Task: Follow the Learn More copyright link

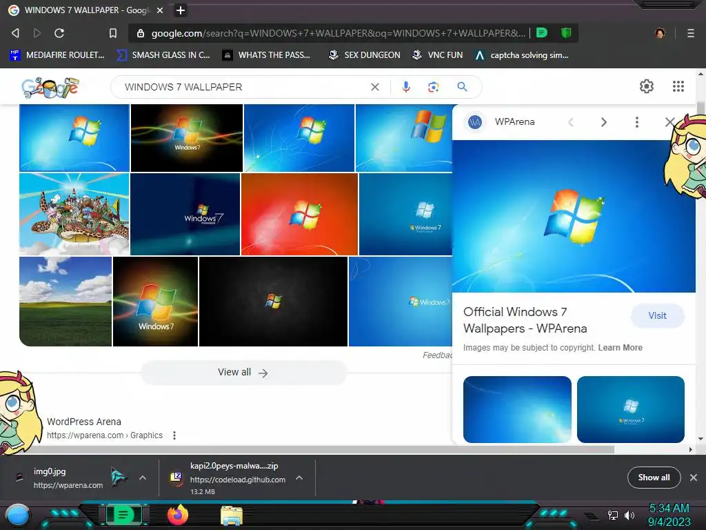Action: coord(620,348)
